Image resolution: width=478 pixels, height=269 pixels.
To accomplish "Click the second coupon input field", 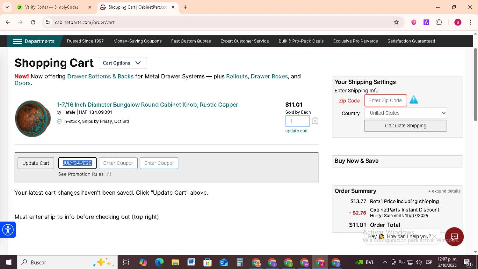I will click(118, 163).
